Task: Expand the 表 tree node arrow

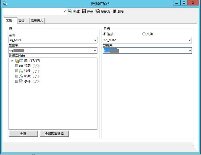Action: click(12, 61)
